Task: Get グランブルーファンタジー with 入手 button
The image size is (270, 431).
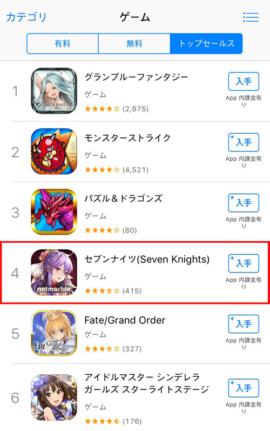Action: tap(244, 81)
